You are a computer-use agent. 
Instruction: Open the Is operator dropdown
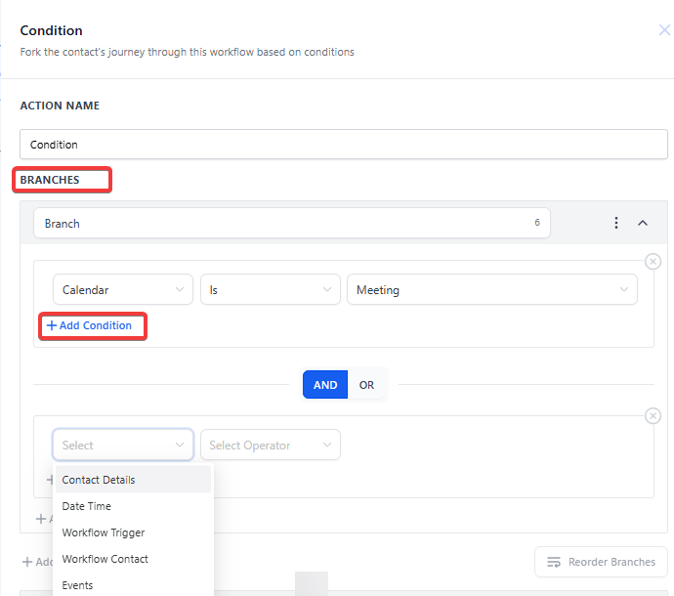270,289
